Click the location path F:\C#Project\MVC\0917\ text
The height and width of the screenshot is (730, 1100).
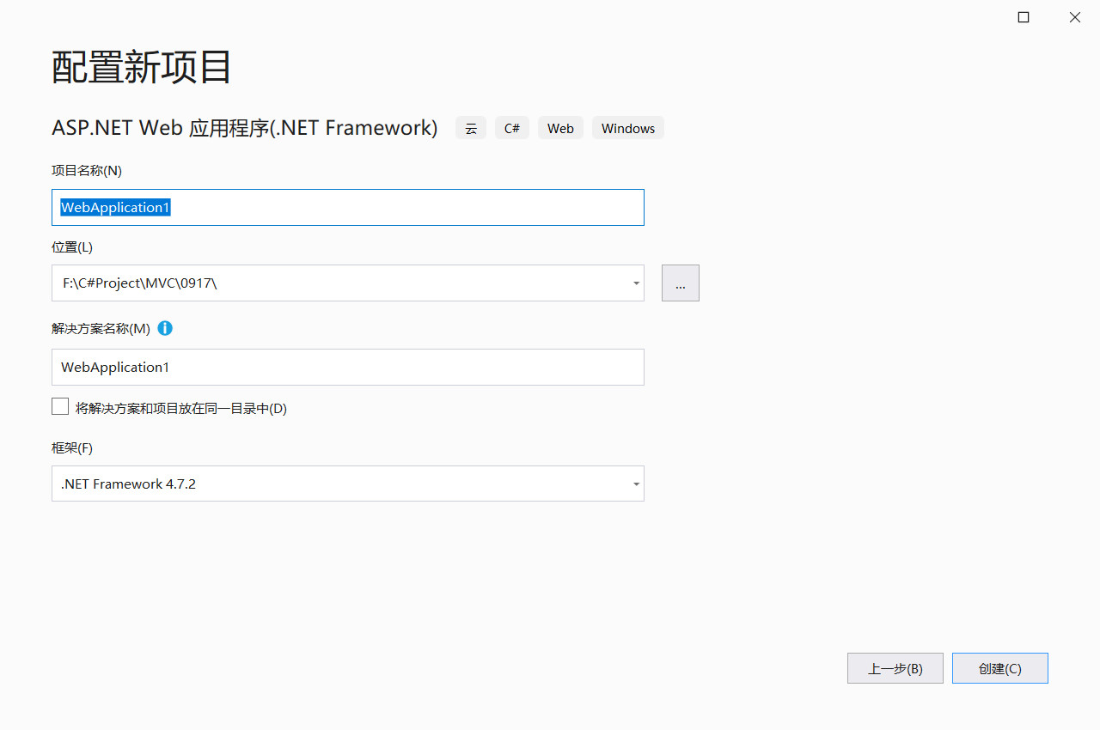coord(139,283)
